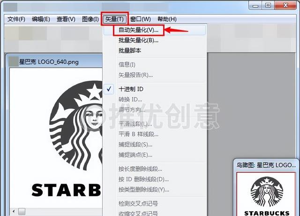
Task: Toggle the 十进制 ID checkmark option
Action: [x=155, y=89]
